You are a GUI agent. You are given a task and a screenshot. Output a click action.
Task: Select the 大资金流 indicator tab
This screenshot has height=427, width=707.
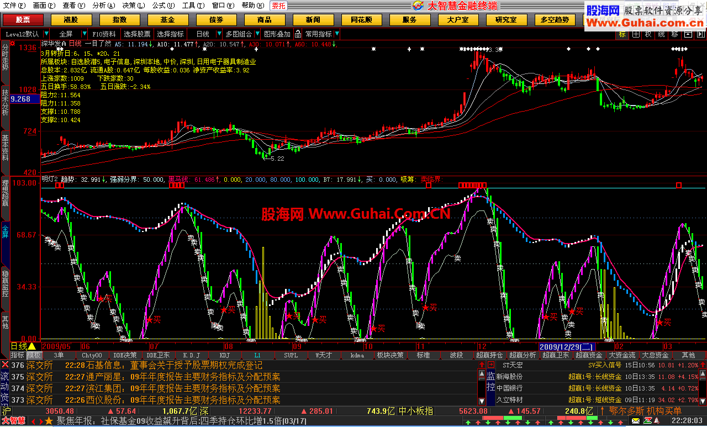pos(622,355)
